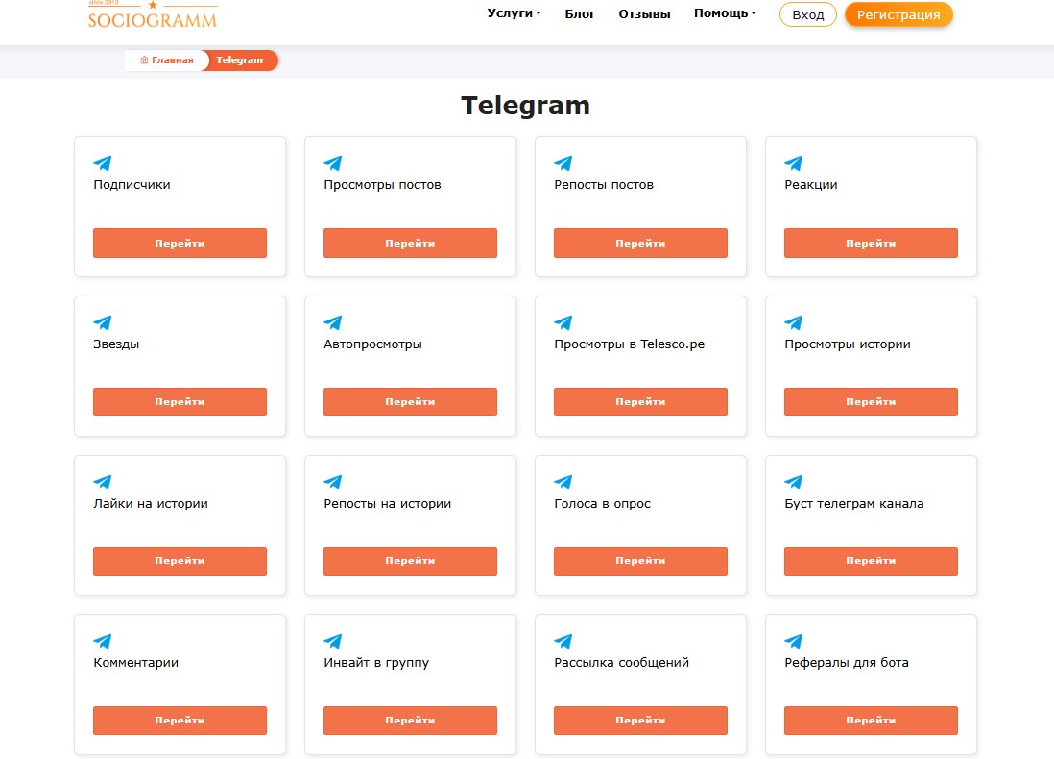
Task: Click Перейти under Лайки на истории
Action: point(180,560)
